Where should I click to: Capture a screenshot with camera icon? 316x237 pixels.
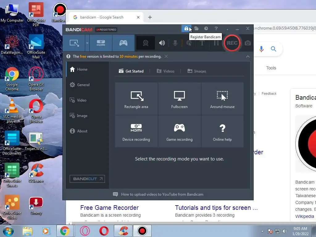pos(248,43)
